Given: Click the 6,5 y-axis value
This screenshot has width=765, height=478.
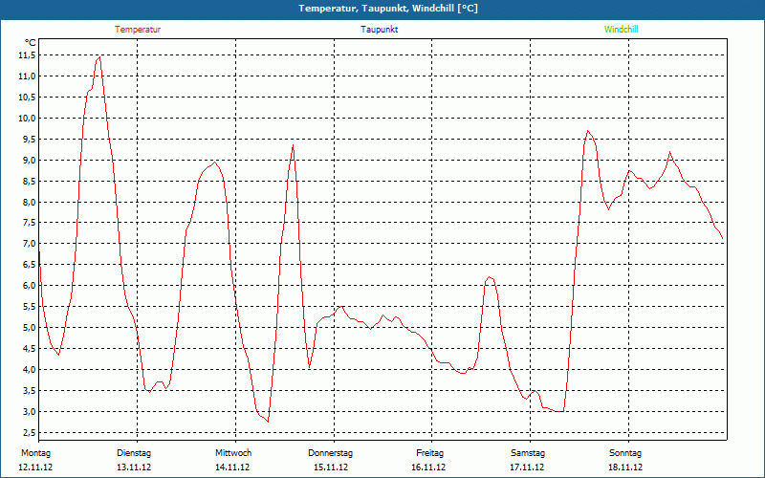Looking at the screenshot, I should click(x=29, y=265).
